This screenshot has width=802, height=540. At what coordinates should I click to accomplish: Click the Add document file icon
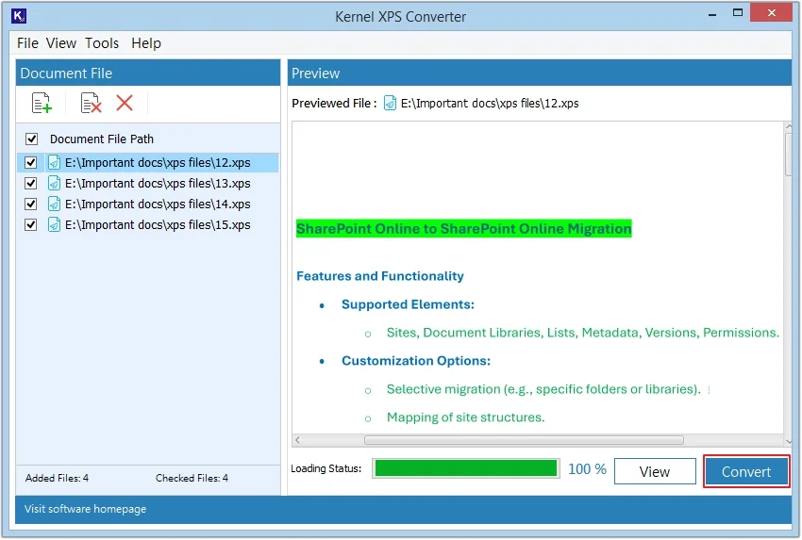coord(42,103)
